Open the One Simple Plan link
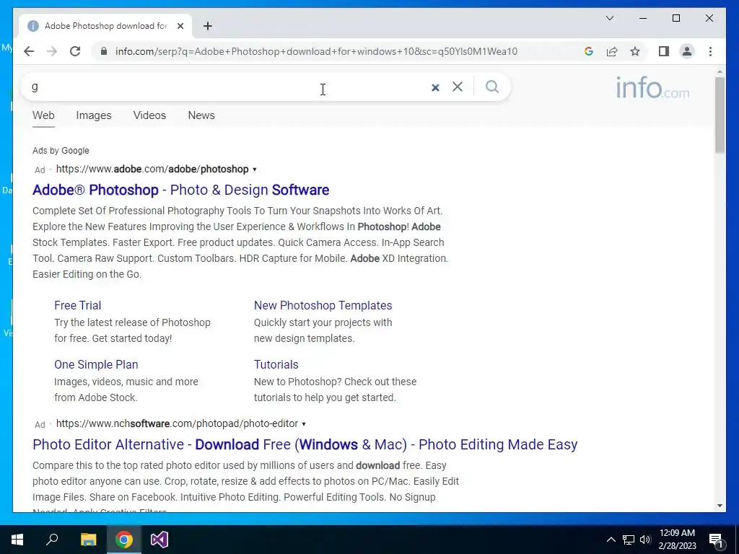 (x=96, y=364)
